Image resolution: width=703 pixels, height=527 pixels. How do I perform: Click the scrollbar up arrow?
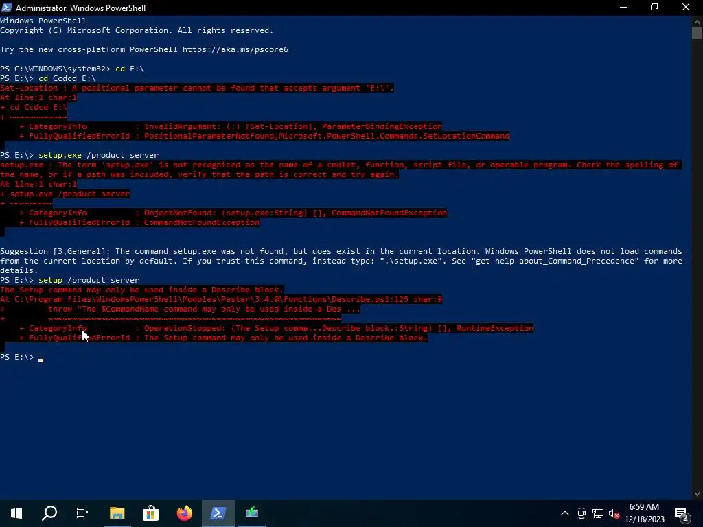(x=697, y=21)
